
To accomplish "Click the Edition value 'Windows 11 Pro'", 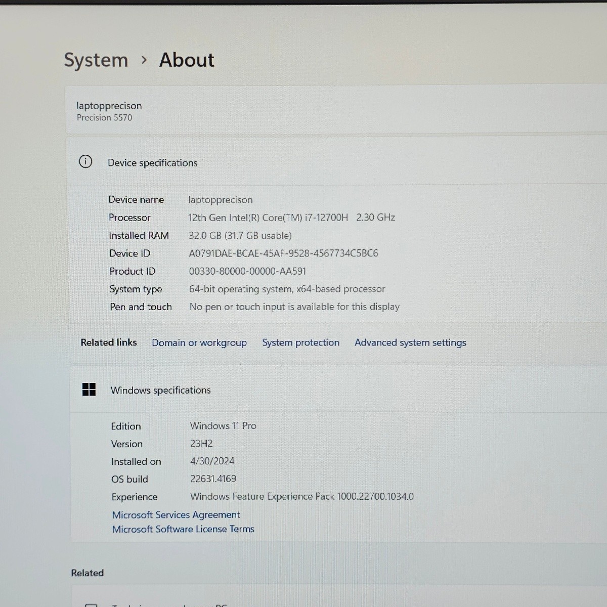I will click(223, 426).
